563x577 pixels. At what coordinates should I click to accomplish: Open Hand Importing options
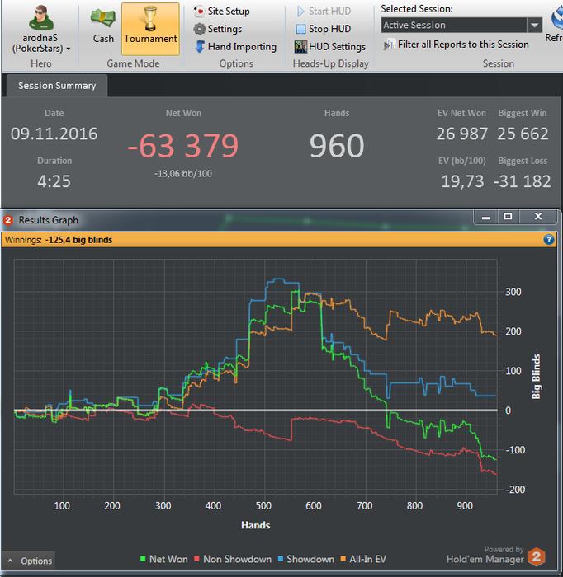(235, 47)
